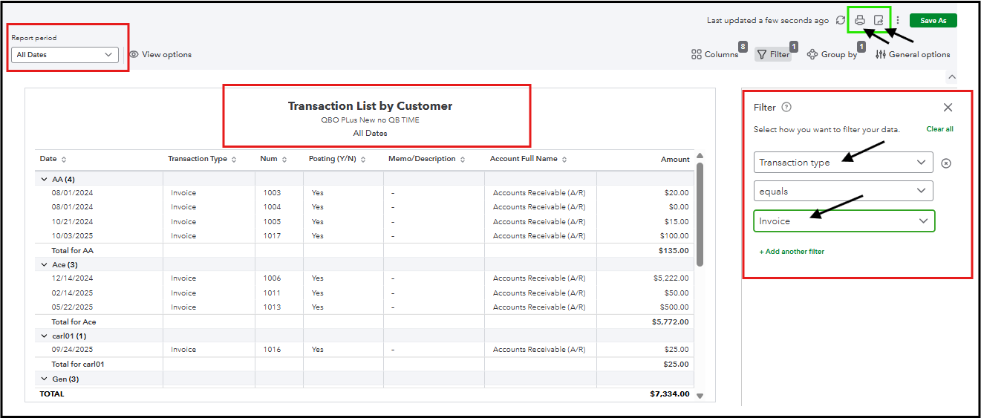The width and height of the screenshot is (981, 418).
Task: Click the refresh report icon
Action: 841,21
